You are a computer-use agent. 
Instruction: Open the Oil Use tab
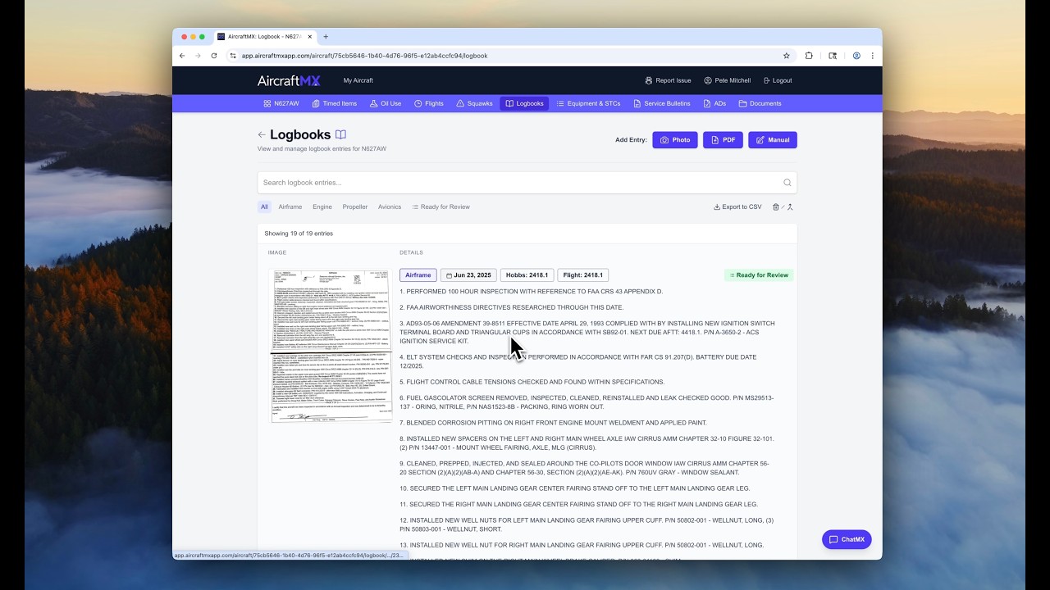pyautogui.click(x=386, y=103)
